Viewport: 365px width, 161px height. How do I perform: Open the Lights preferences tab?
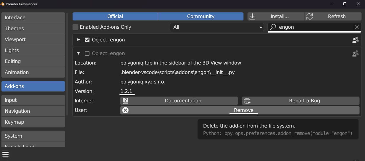click(33, 51)
